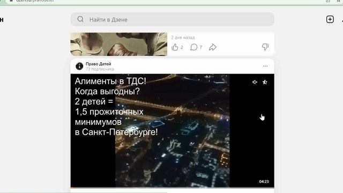
Task: Open the three-dots menu of the video post
Action: [265, 66]
